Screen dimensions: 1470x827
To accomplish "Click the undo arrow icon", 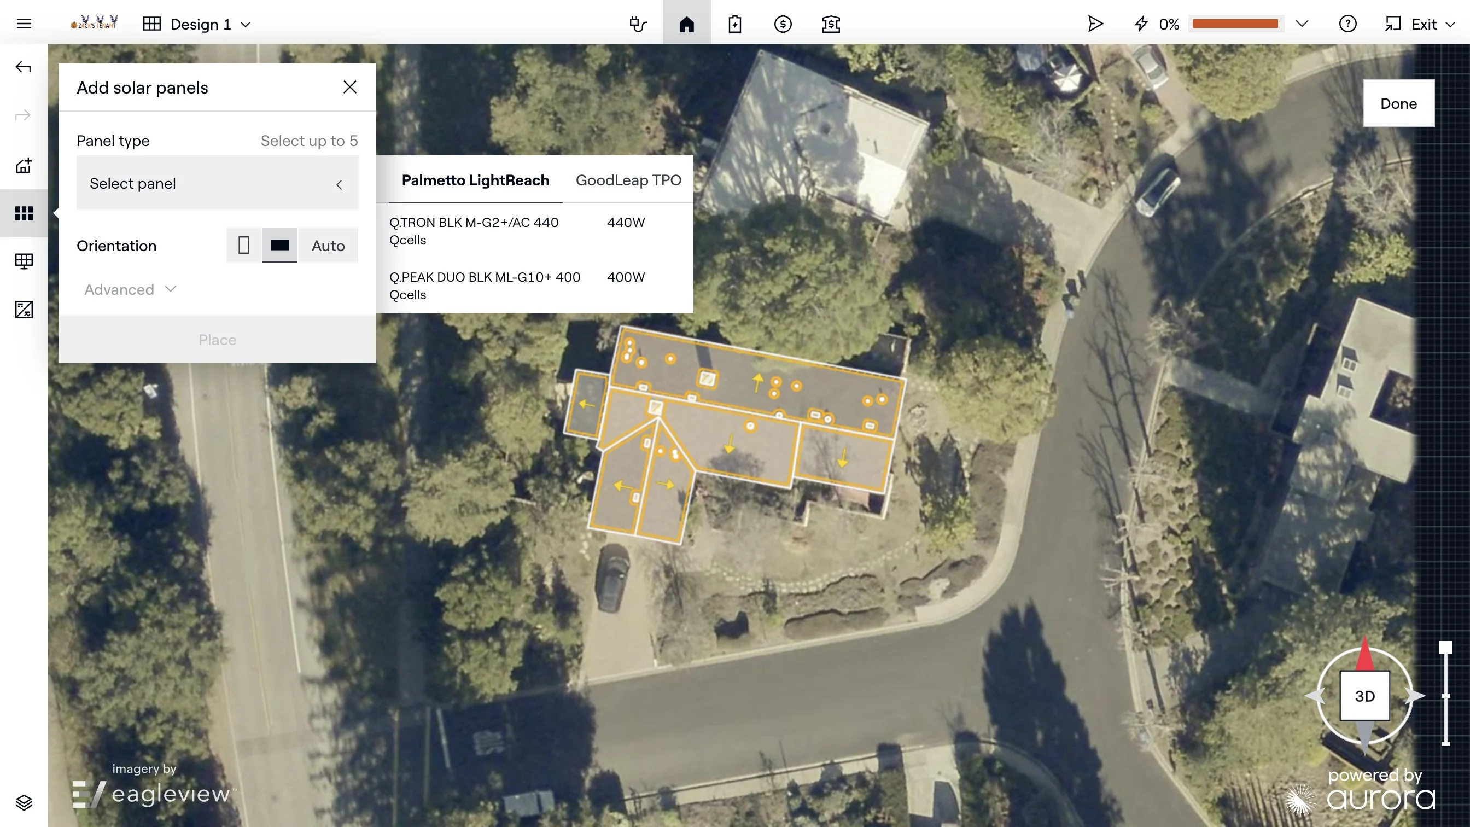I will click(24, 67).
